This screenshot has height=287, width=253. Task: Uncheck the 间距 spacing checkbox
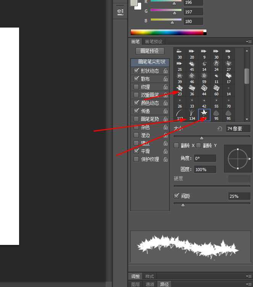click(x=176, y=196)
